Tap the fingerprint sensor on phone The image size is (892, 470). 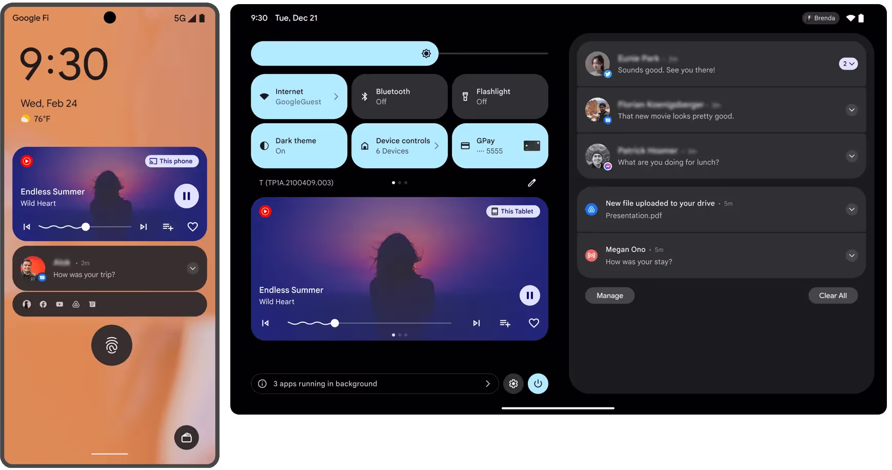pos(112,345)
